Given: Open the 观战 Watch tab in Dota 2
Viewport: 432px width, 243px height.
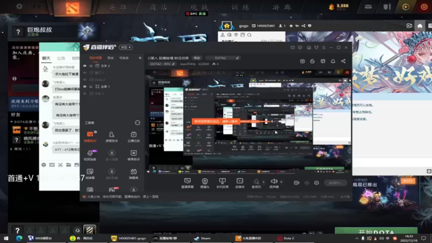Looking at the screenshot, I should coord(199,8).
